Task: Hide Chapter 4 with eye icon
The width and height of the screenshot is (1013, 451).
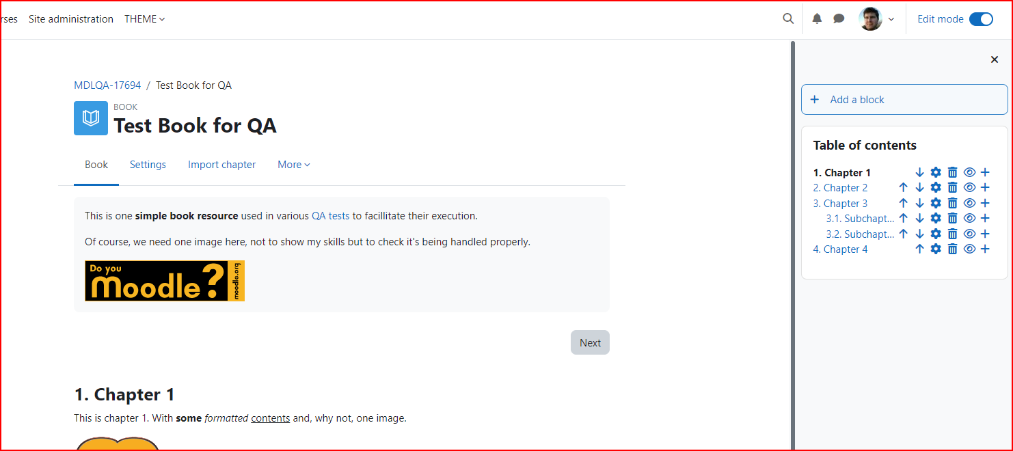Action: coord(969,249)
